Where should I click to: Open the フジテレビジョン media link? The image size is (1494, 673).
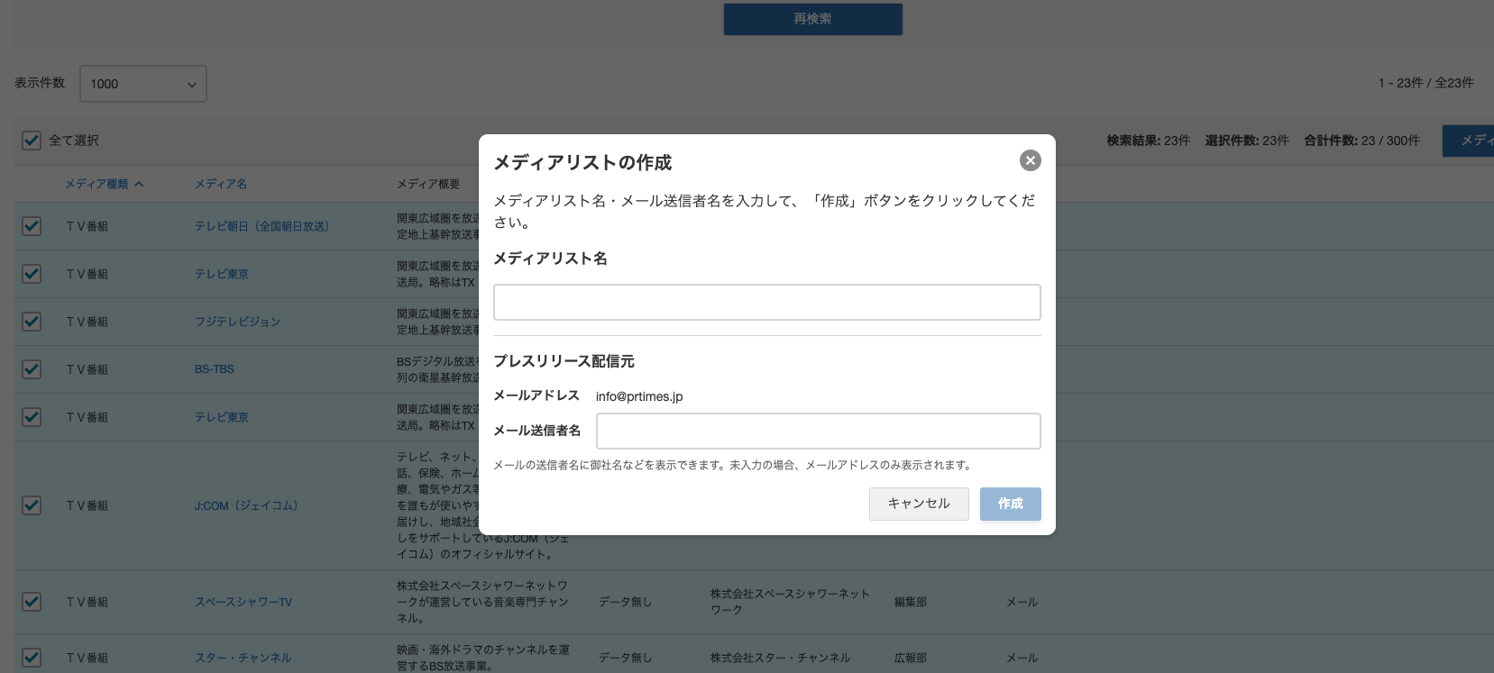(x=238, y=322)
